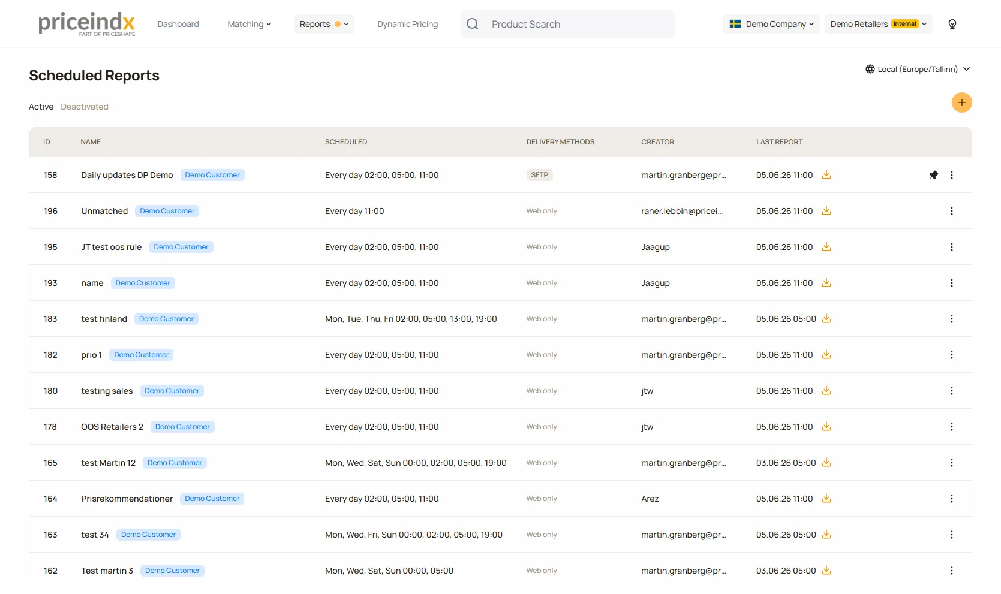Add a new scheduled report
The image size is (1001, 594).
(x=961, y=102)
